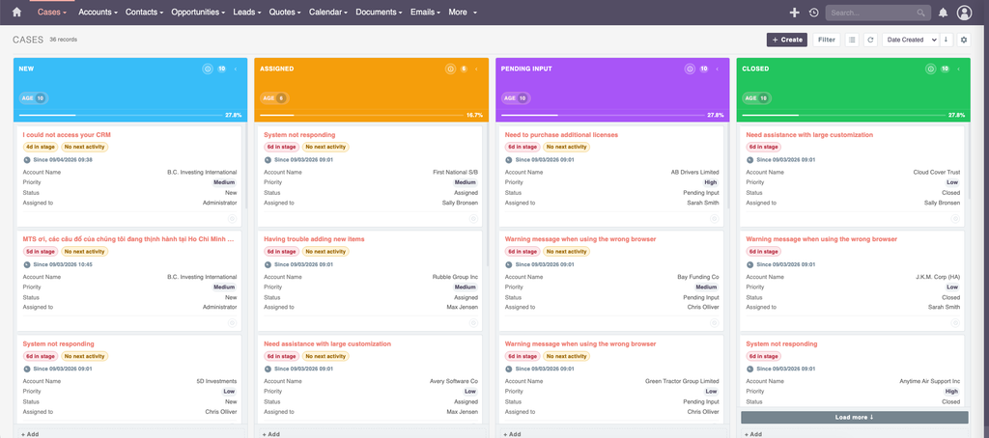Collapse the ASSIGNED column
Image resolution: width=989 pixels, height=438 pixels.
[476, 68]
